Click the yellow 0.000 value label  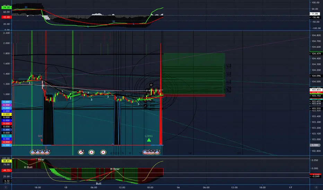pos(6,114)
